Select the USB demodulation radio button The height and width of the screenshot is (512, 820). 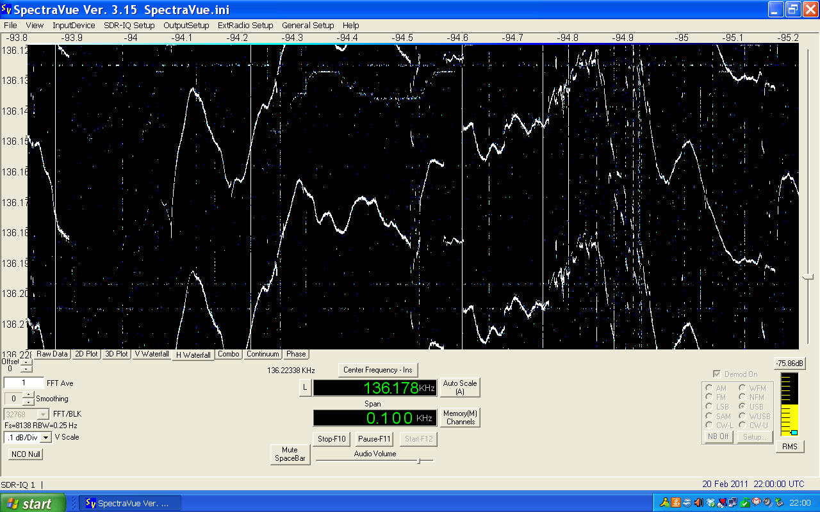click(743, 406)
